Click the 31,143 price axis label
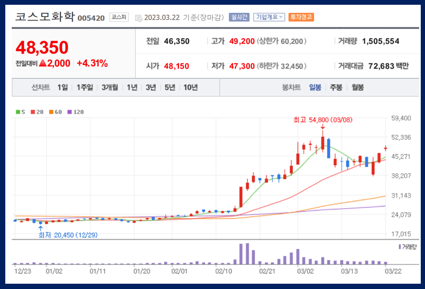 [401, 195]
